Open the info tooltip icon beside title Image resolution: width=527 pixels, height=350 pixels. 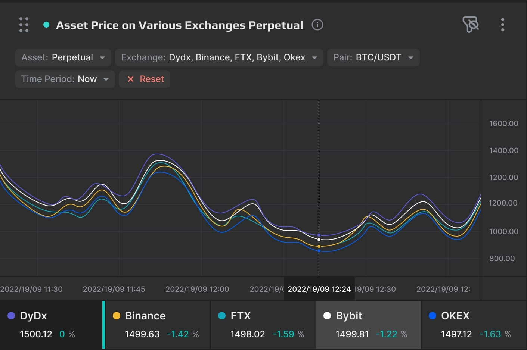pos(317,25)
